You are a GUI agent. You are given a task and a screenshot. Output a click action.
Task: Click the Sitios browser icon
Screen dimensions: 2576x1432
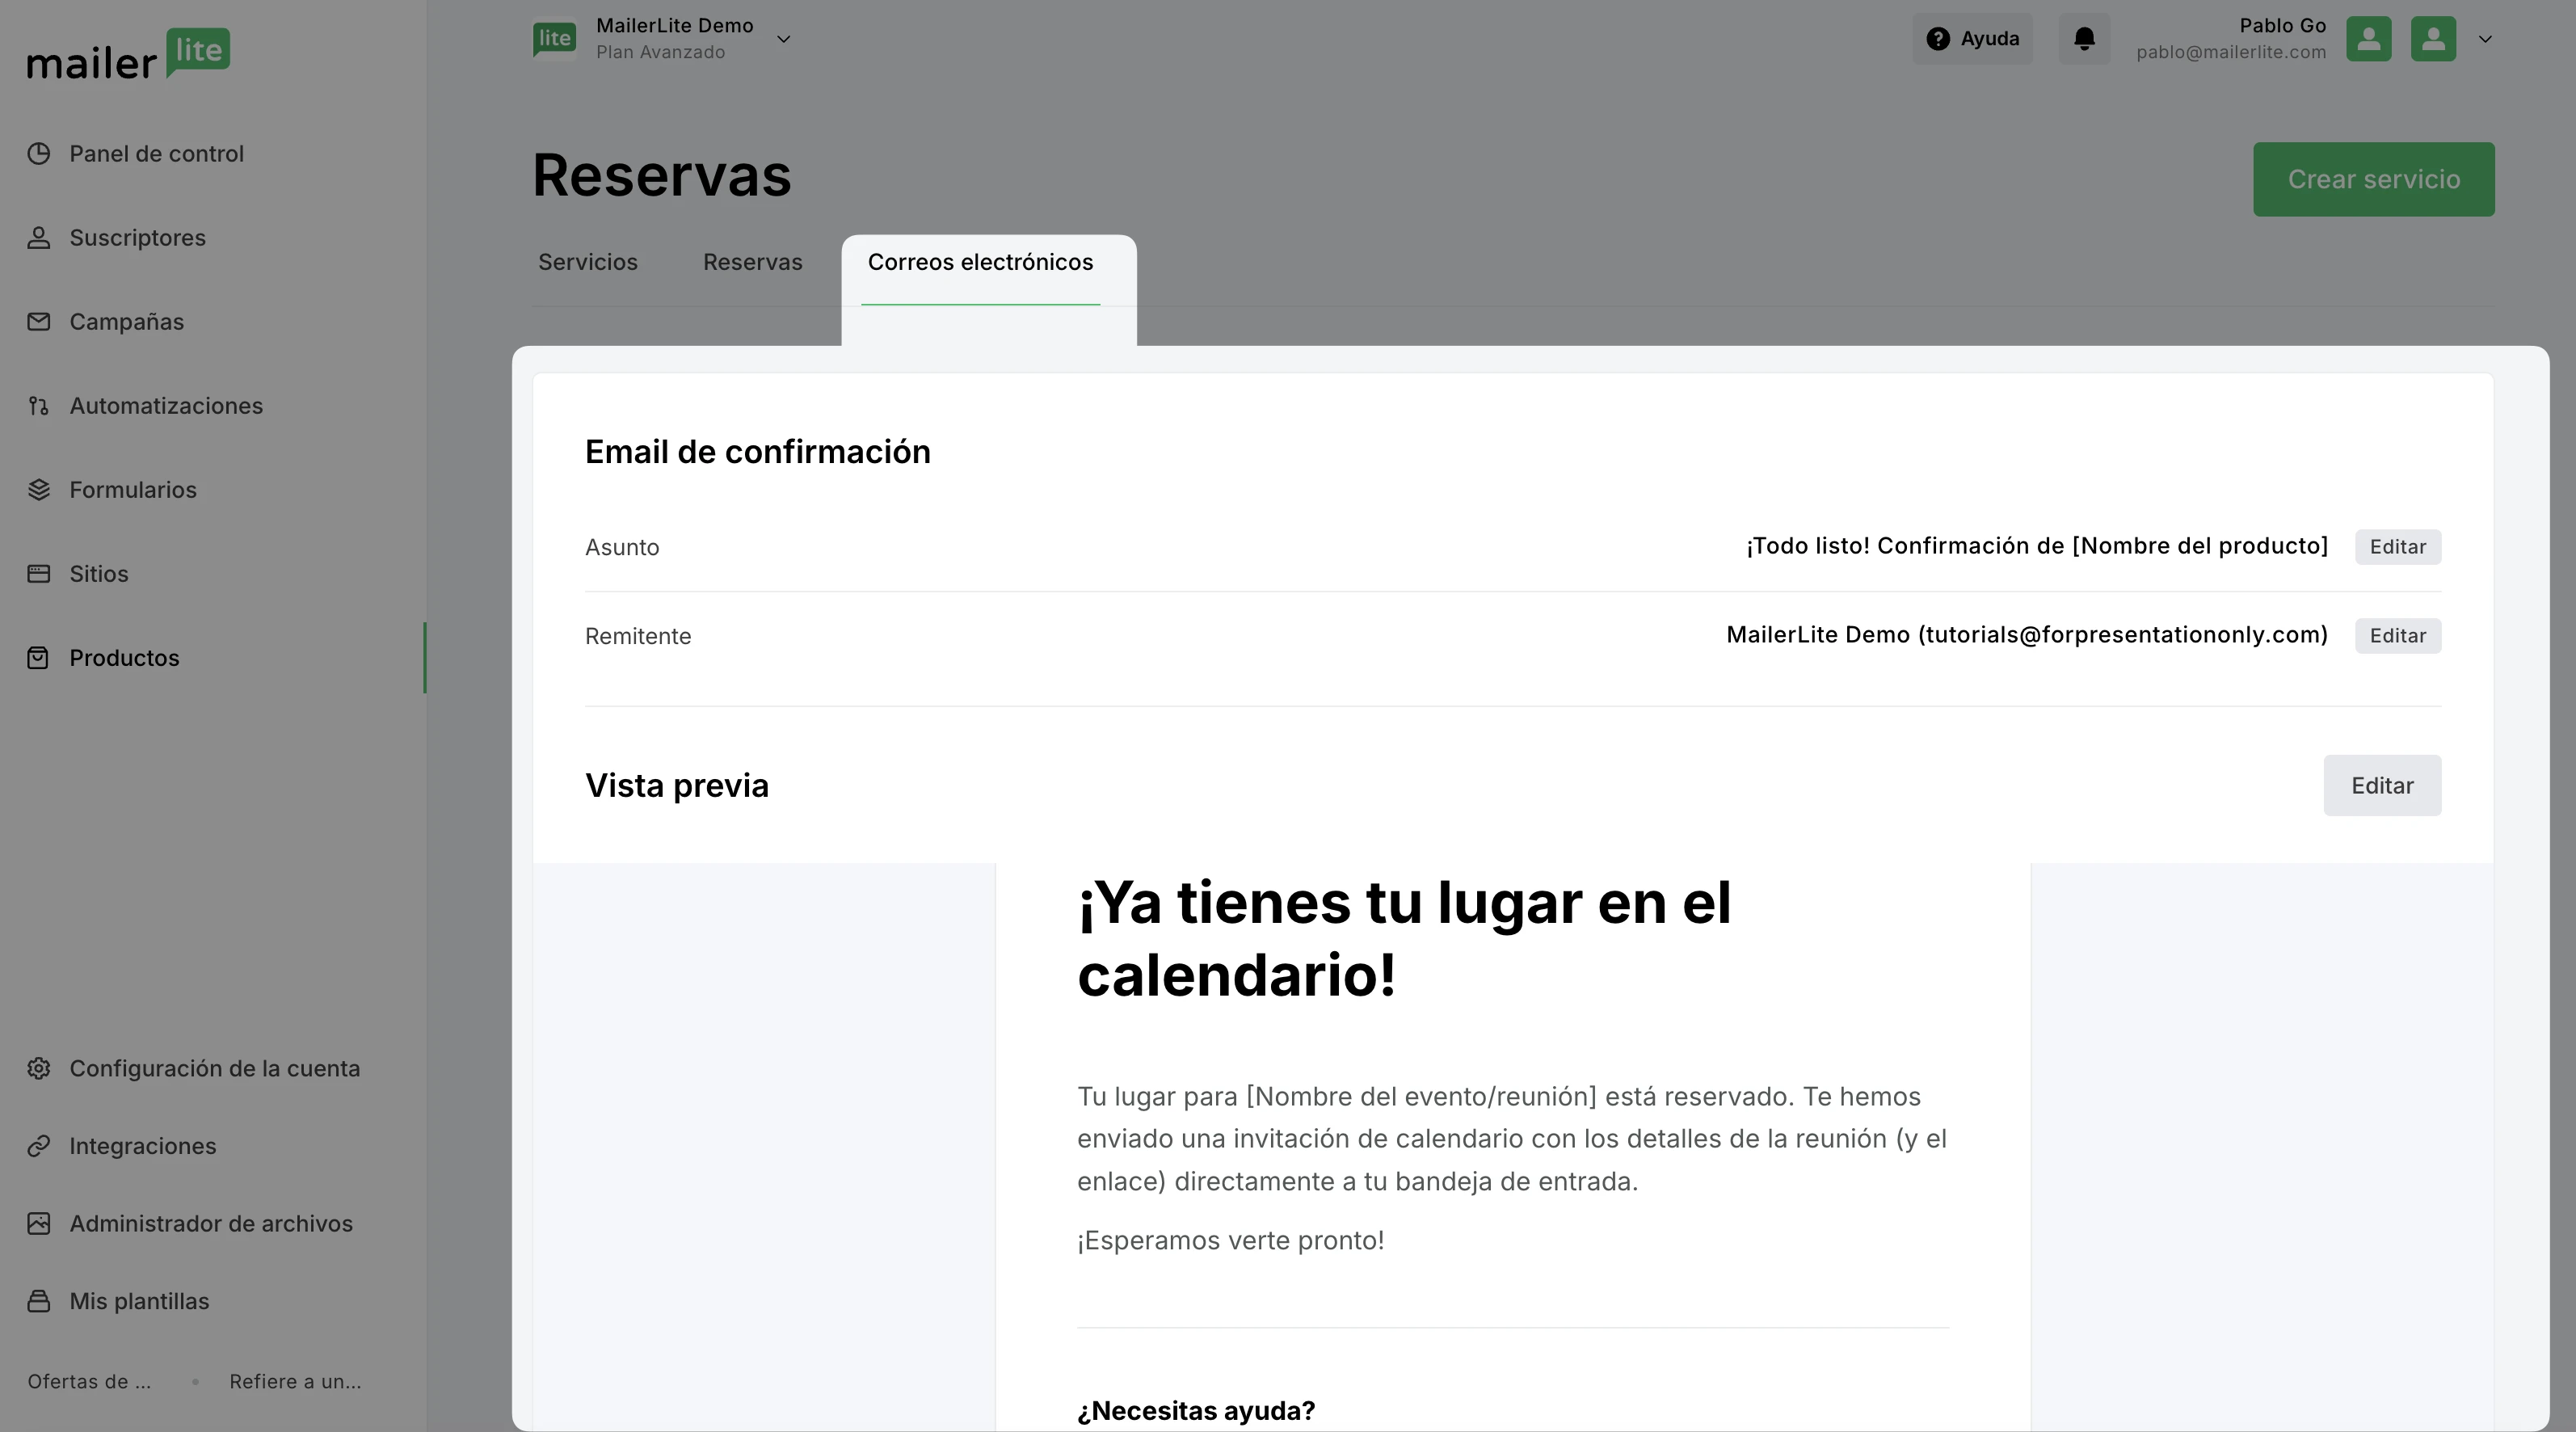[x=39, y=574]
